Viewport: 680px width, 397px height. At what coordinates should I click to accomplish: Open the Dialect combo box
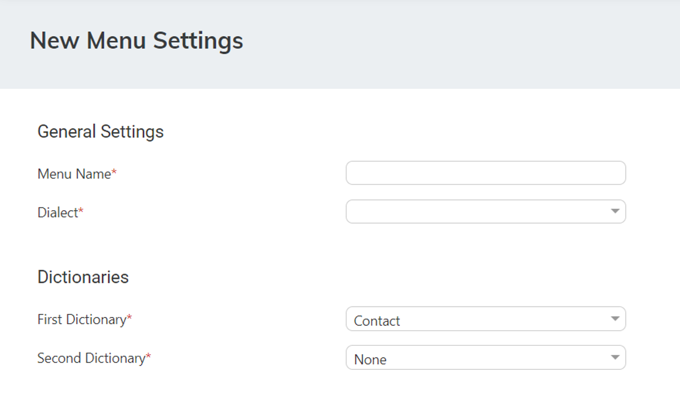point(478,212)
